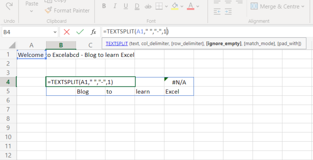The width and height of the screenshot is (313, 160).
Task: Click in the formula bar text
Action: pos(136,32)
